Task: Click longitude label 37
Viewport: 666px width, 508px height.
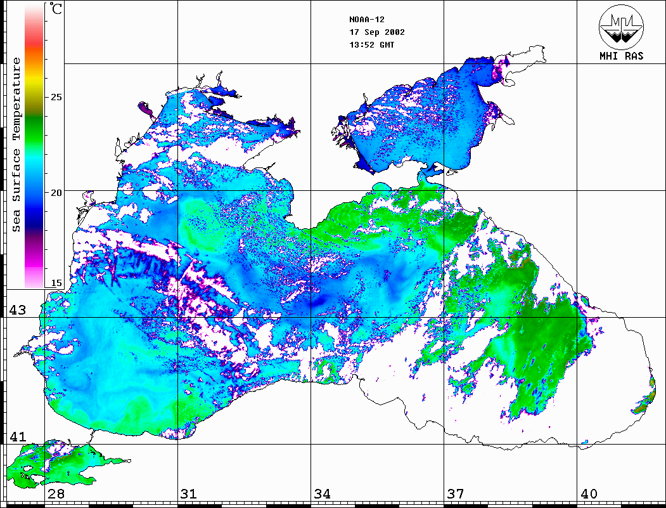Action: pos(456,493)
